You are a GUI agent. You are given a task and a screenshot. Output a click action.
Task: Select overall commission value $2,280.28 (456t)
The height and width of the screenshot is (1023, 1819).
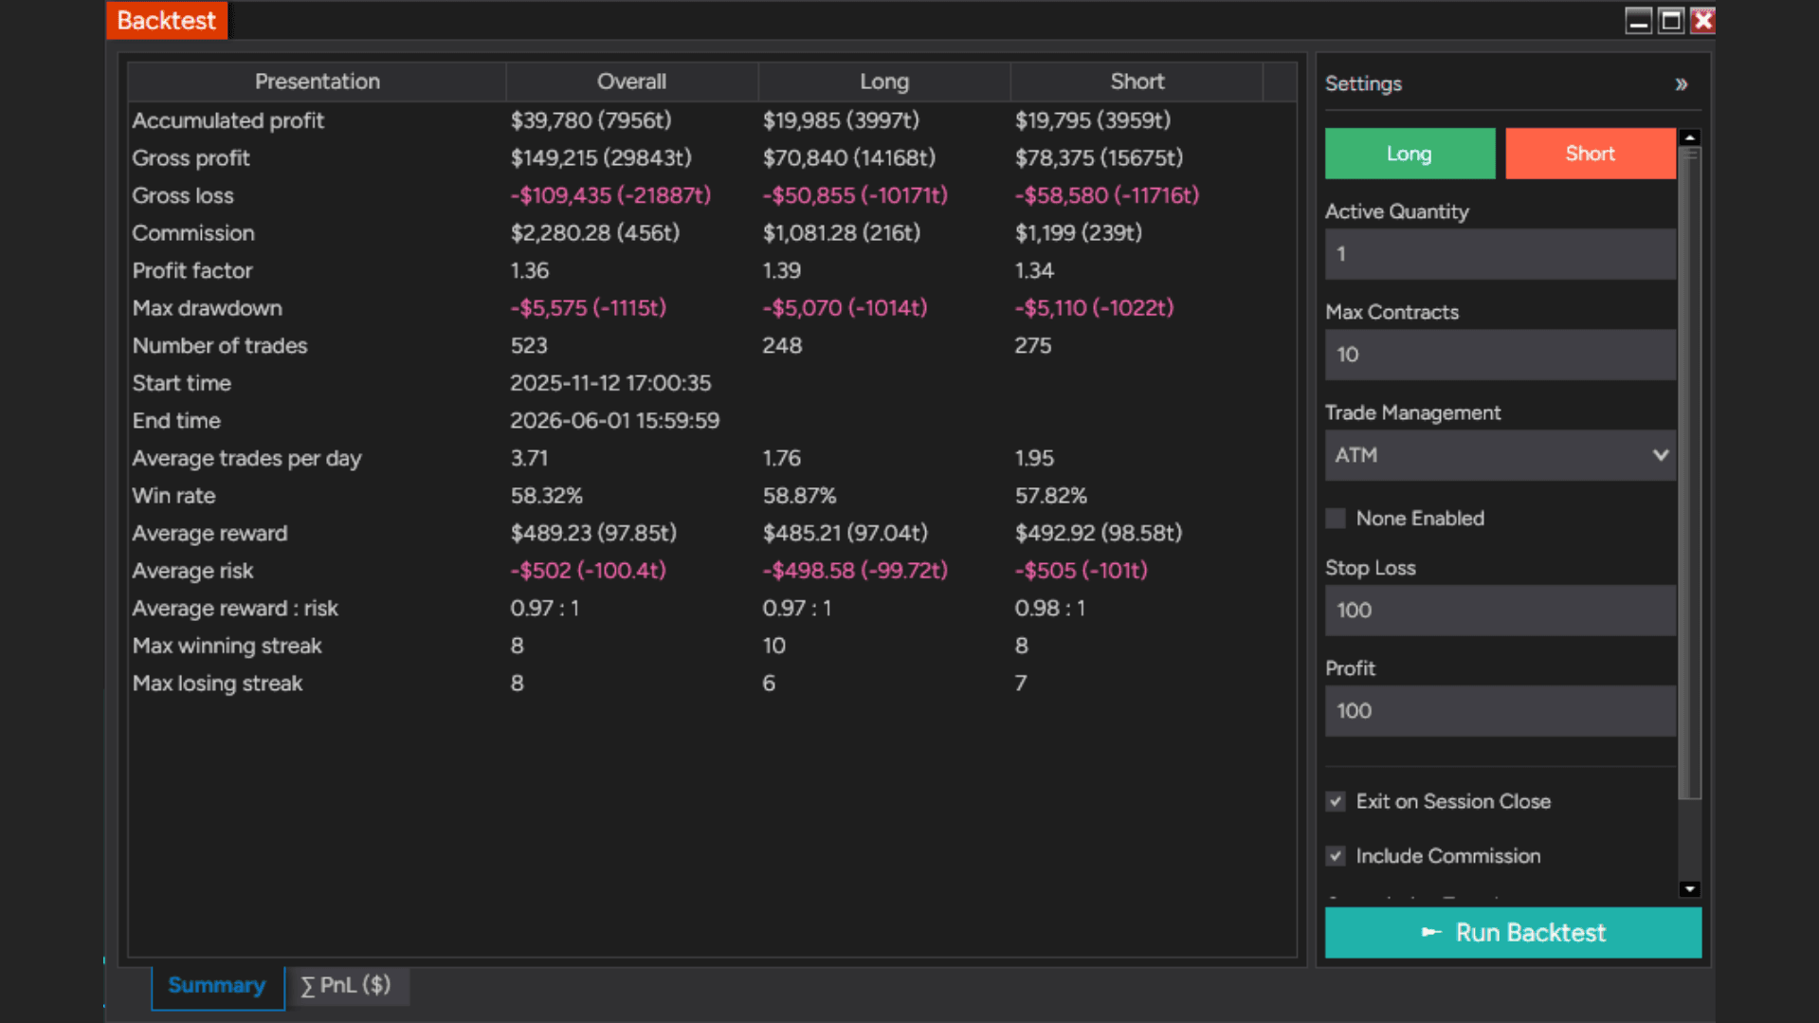click(594, 233)
